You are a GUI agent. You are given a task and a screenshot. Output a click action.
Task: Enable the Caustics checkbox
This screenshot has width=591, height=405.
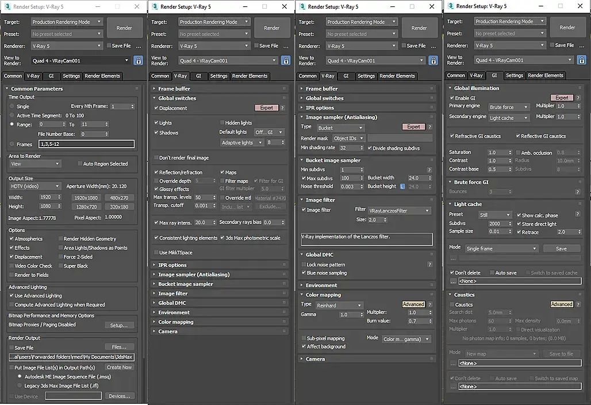click(451, 304)
